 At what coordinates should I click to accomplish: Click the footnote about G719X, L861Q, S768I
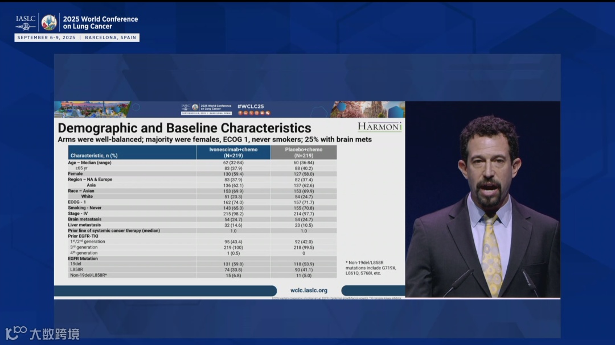pyautogui.click(x=371, y=268)
